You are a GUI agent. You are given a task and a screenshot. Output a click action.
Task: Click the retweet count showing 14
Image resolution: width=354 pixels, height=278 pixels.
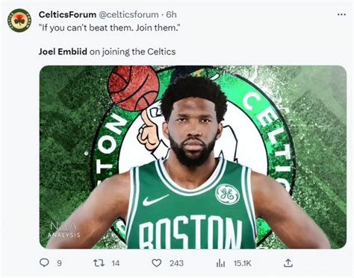pyautogui.click(x=116, y=263)
